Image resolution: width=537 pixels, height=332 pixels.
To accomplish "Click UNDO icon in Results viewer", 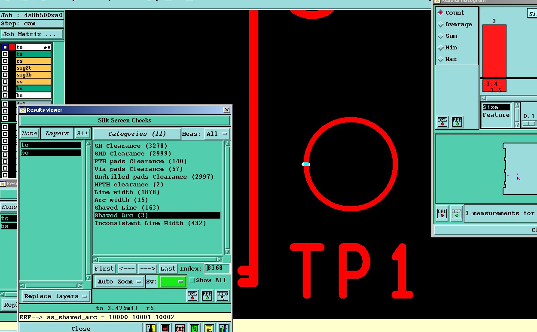I will tap(222, 295).
